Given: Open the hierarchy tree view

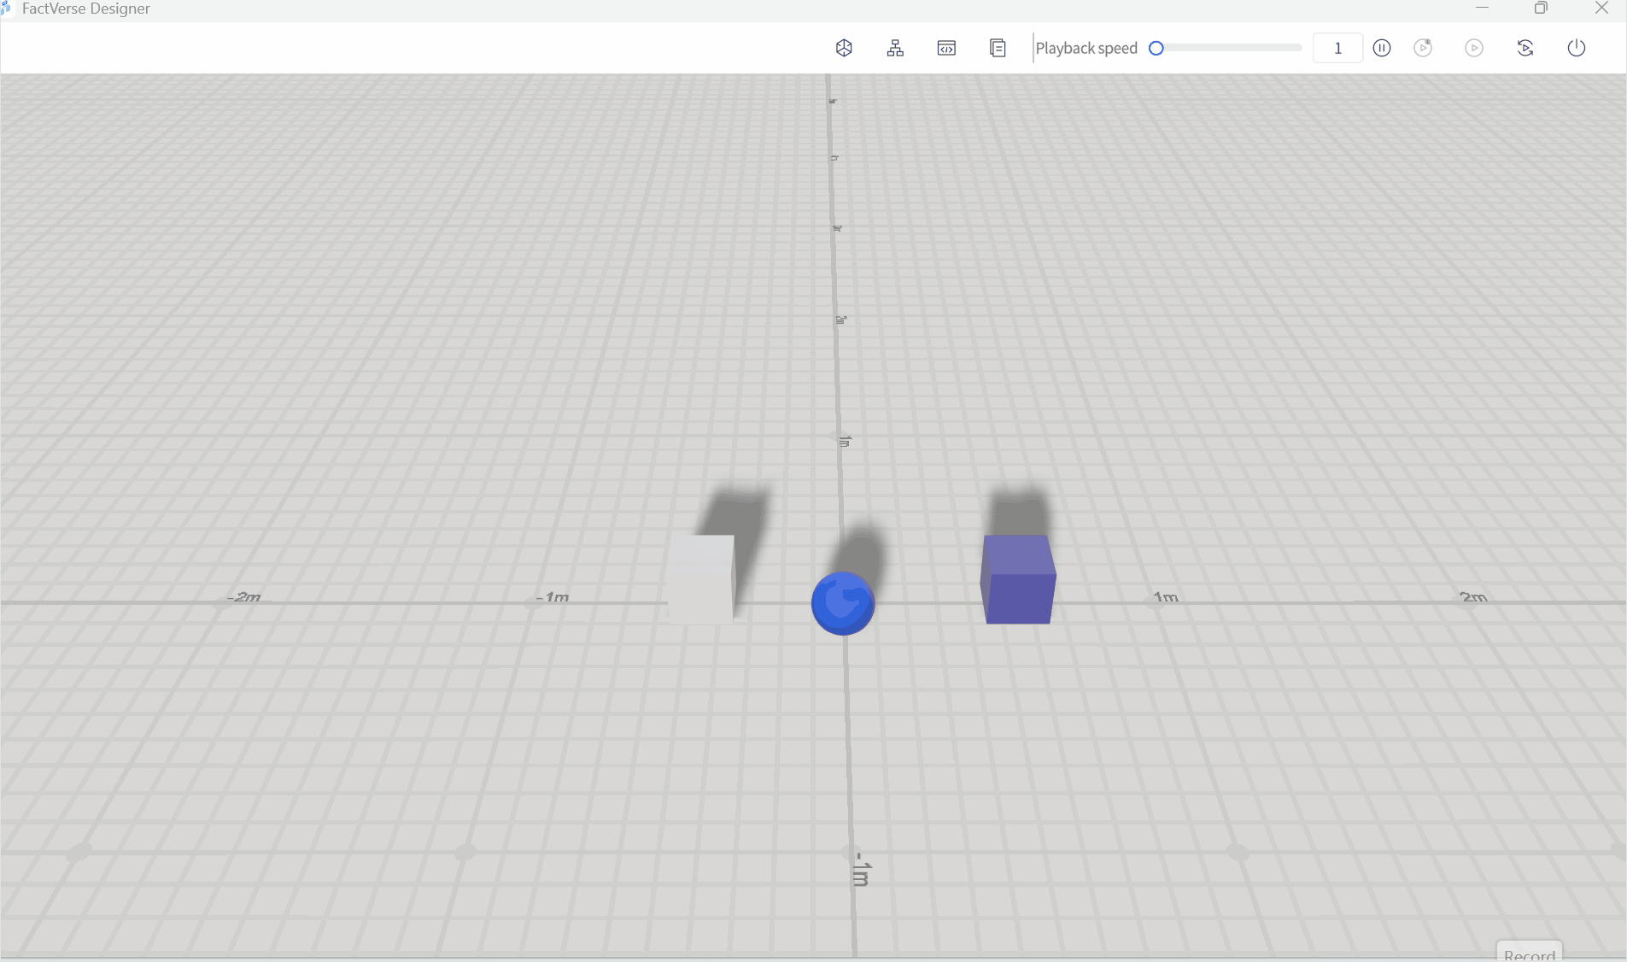Looking at the screenshot, I should 895,48.
